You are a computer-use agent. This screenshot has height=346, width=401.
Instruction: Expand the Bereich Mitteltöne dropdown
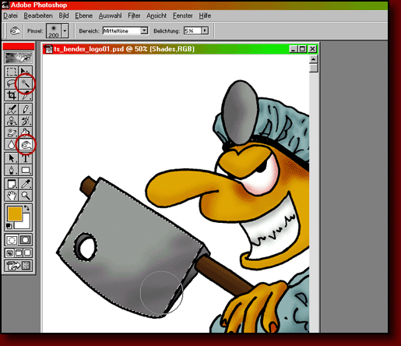144,30
